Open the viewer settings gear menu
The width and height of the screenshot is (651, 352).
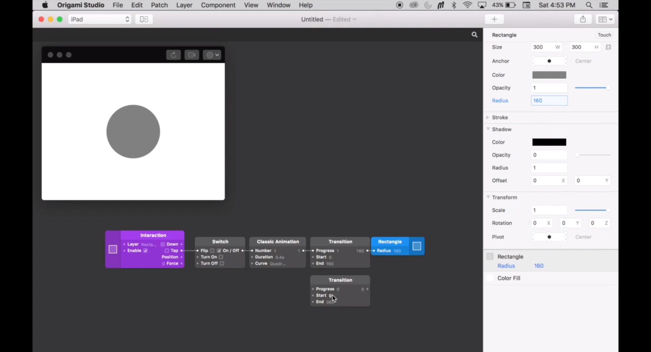tap(212, 55)
